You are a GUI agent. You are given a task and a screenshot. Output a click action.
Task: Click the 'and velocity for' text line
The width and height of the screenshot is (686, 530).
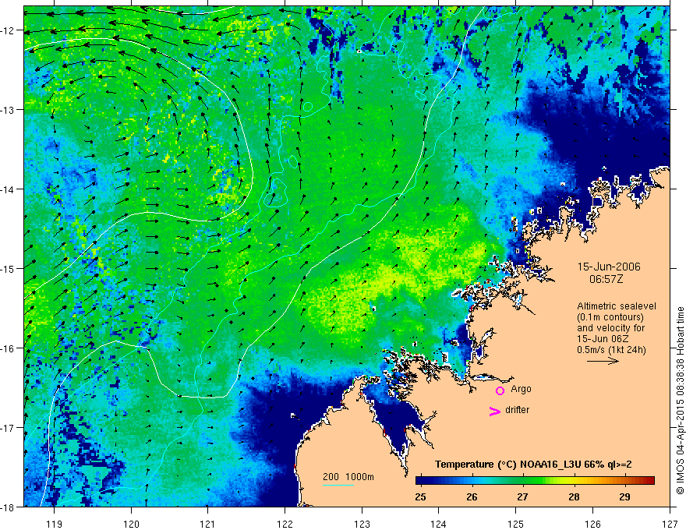pyautogui.click(x=610, y=328)
